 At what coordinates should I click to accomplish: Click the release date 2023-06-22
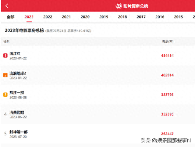point(18,117)
